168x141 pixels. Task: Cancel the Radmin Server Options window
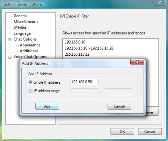(x=150, y=131)
